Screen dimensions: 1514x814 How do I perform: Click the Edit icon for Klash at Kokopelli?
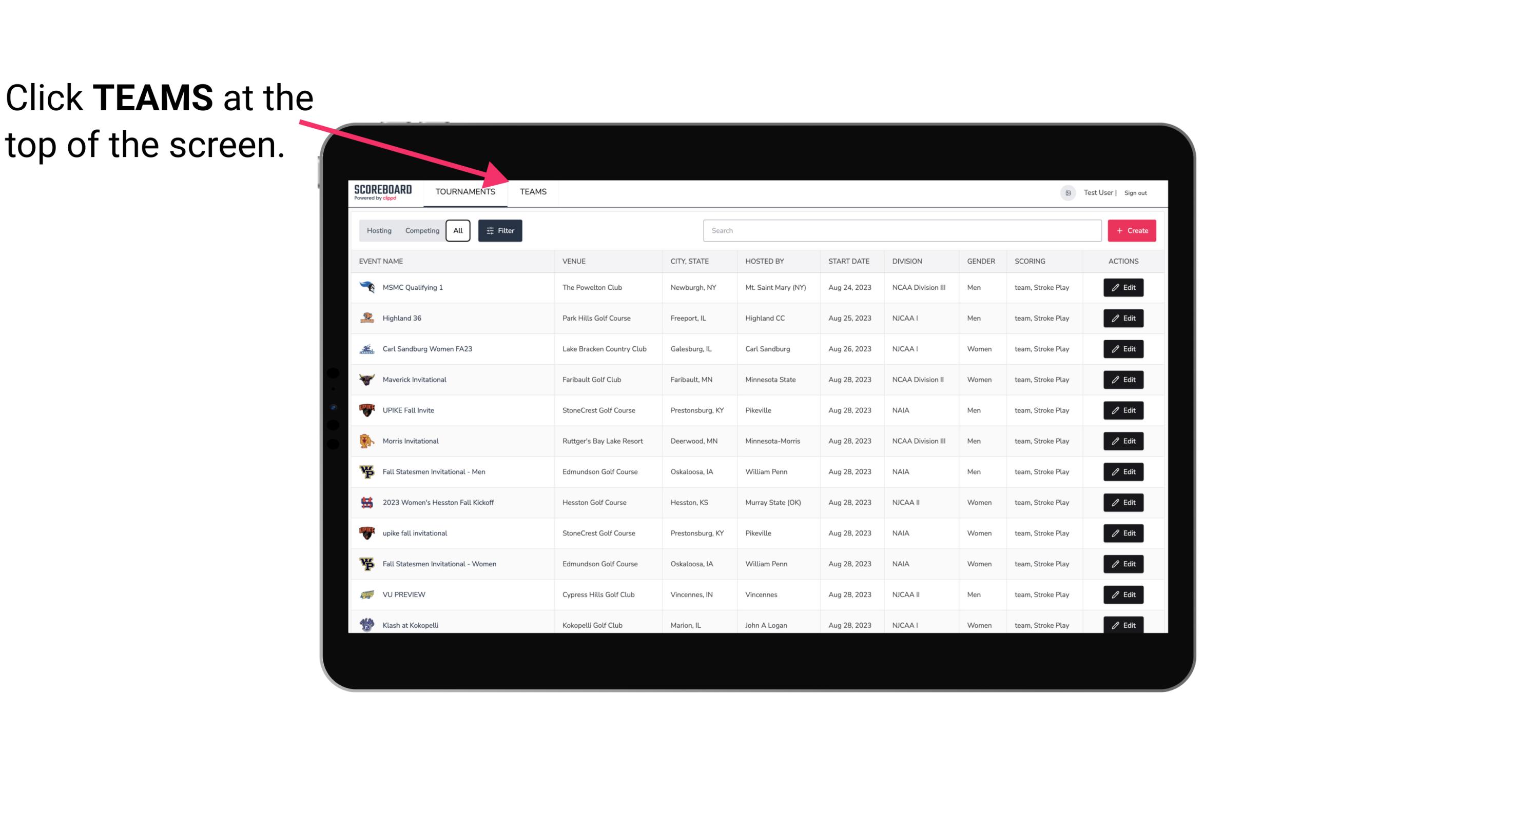pos(1123,625)
